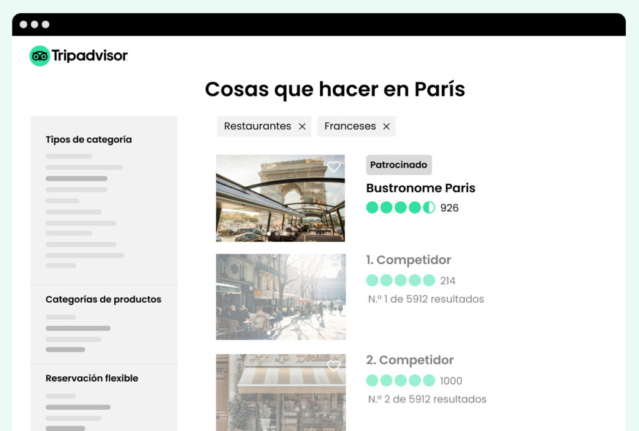Screen dimensions: 639x431
Task: Click the 'Reservación flexible' heading
Action: [x=92, y=378]
